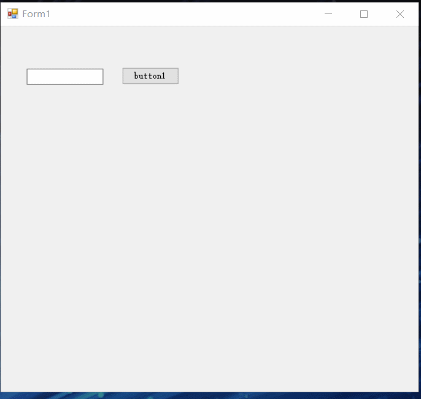Viewport: 421px width, 399px height.
Task: Maximize the Form1 window
Action: 364,13
